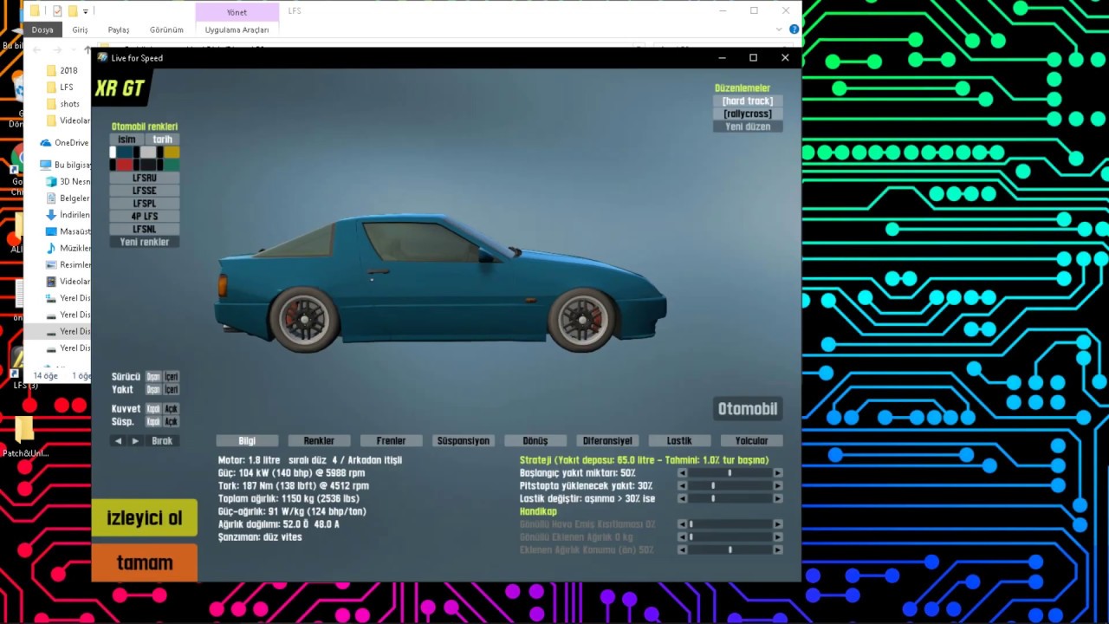Open the Patch&Unl... folder on the desktop
The height and width of the screenshot is (624, 1109).
tap(24, 436)
